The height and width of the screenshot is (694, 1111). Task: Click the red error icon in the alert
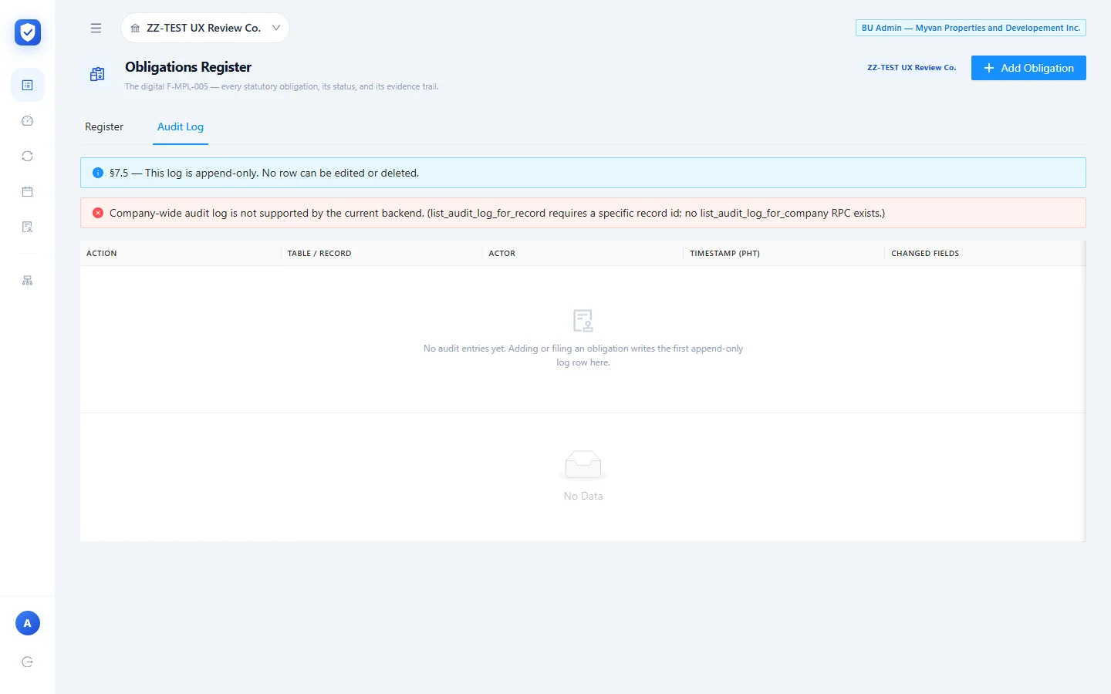click(98, 213)
